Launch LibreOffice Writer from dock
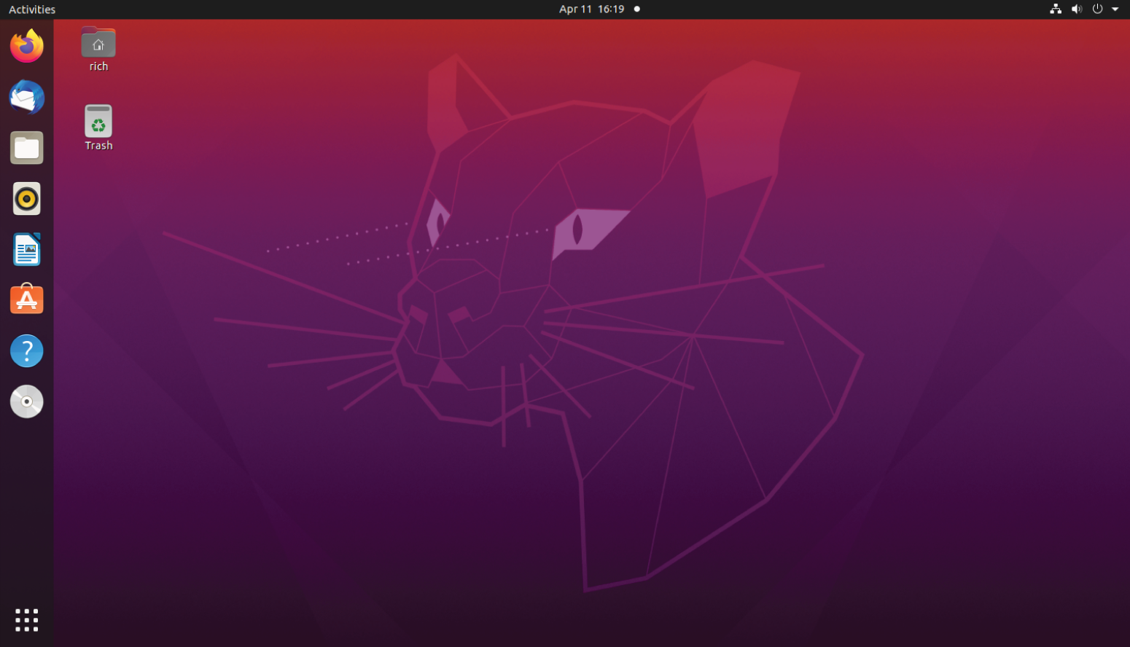The height and width of the screenshot is (647, 1130). click(27, 250)
